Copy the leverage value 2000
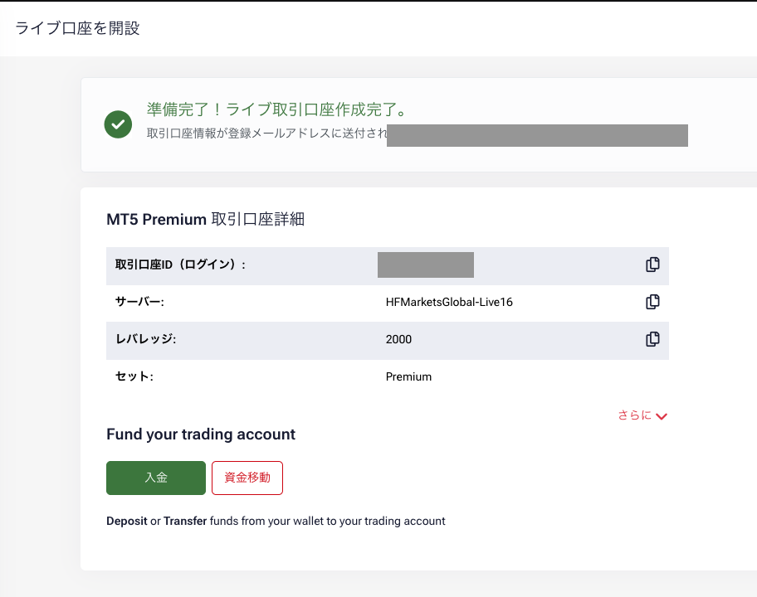The image size is (757, 597). click(x=652, y=339)
